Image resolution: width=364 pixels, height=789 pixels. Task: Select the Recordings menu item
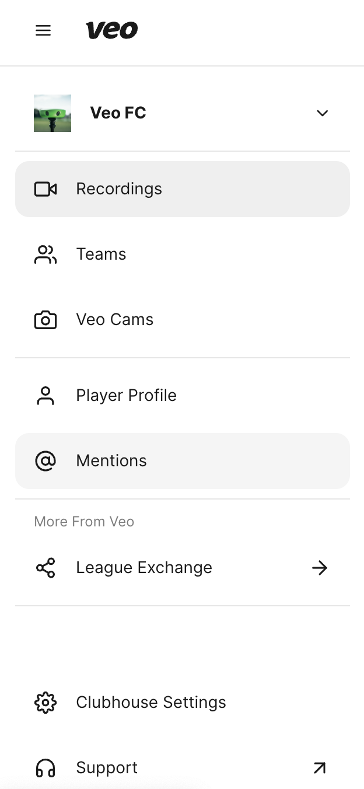click(x=183, y=189)
